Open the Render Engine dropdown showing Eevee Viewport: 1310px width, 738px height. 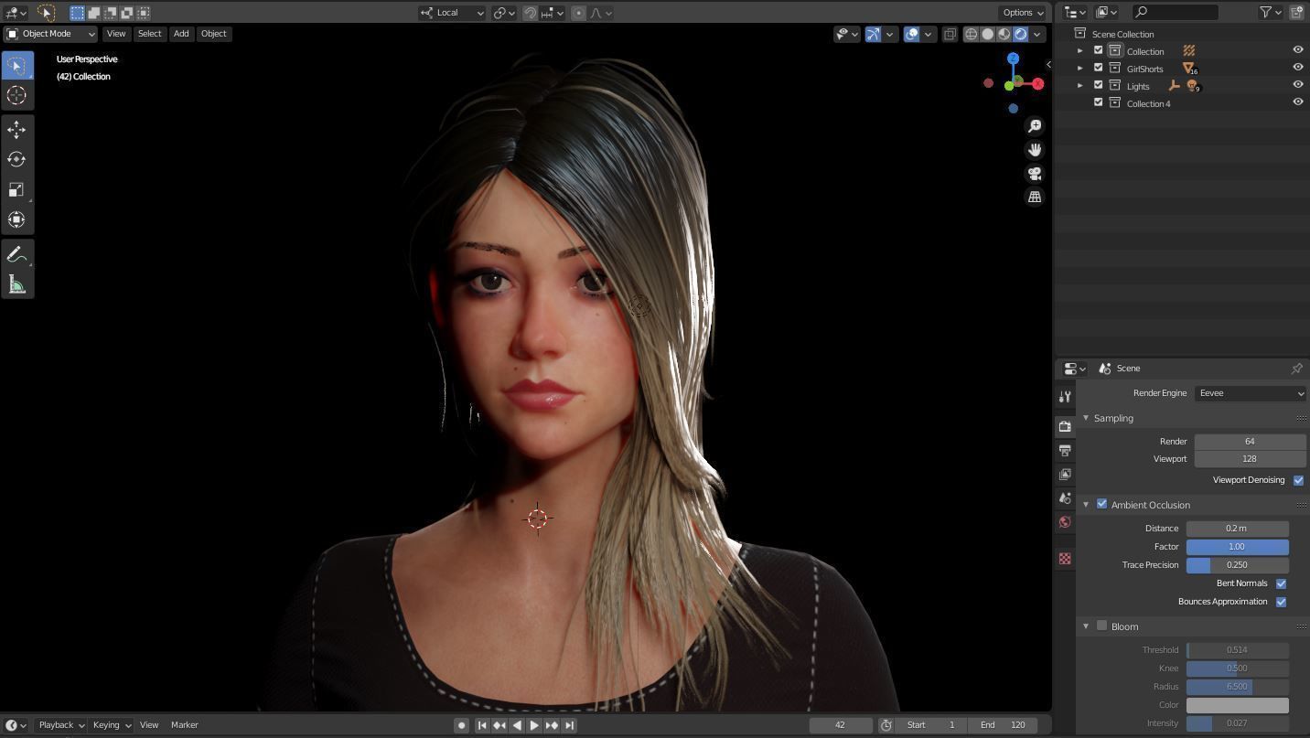click(x=1250, y=393)
